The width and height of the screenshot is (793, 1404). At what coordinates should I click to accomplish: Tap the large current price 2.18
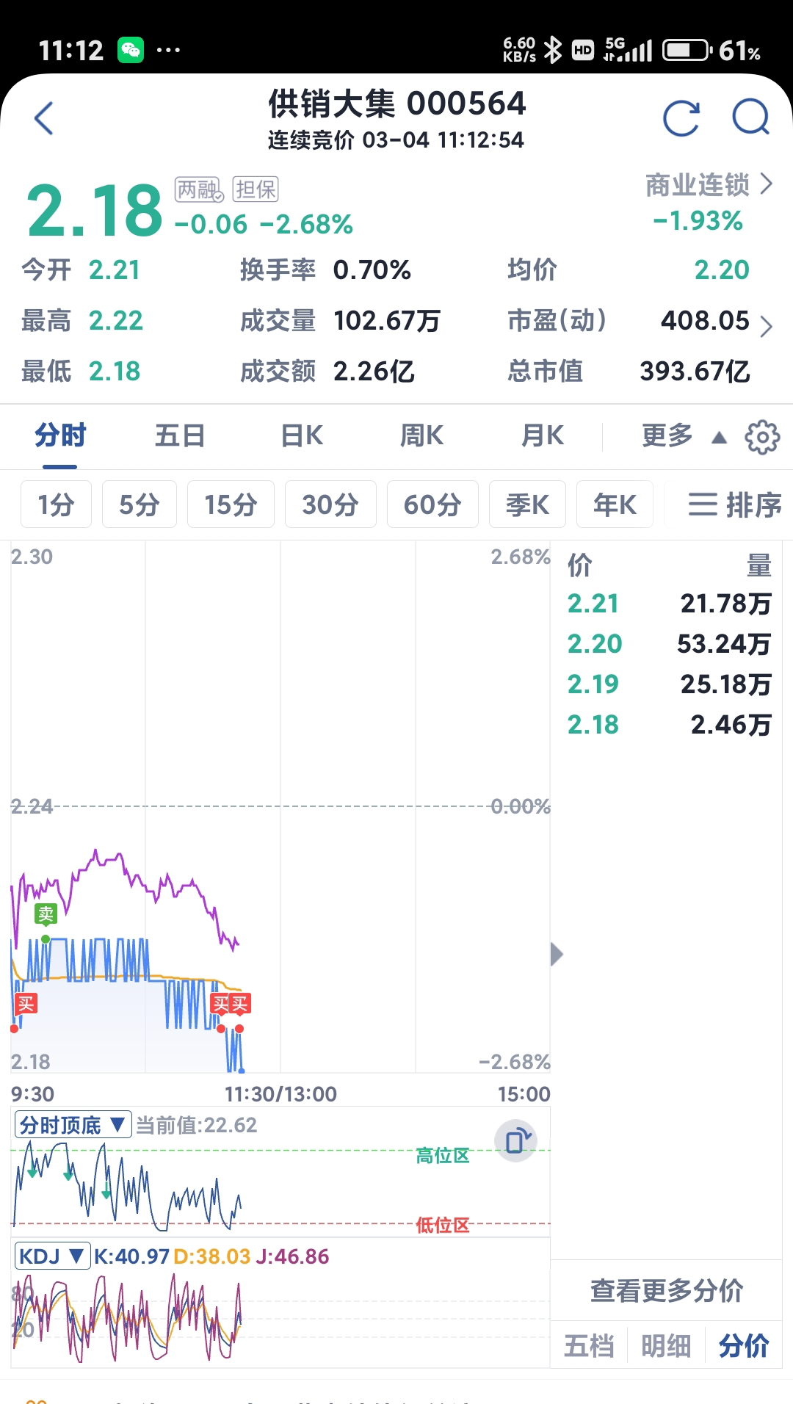pyautogui.click(x=95, y=211)
